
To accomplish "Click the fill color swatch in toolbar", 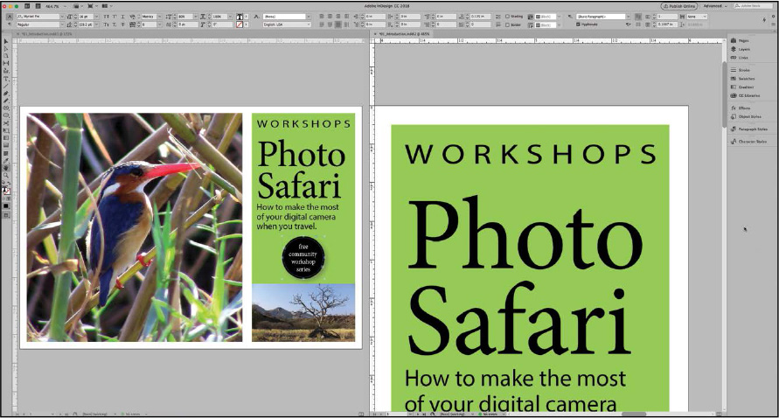I will point(4,190).
